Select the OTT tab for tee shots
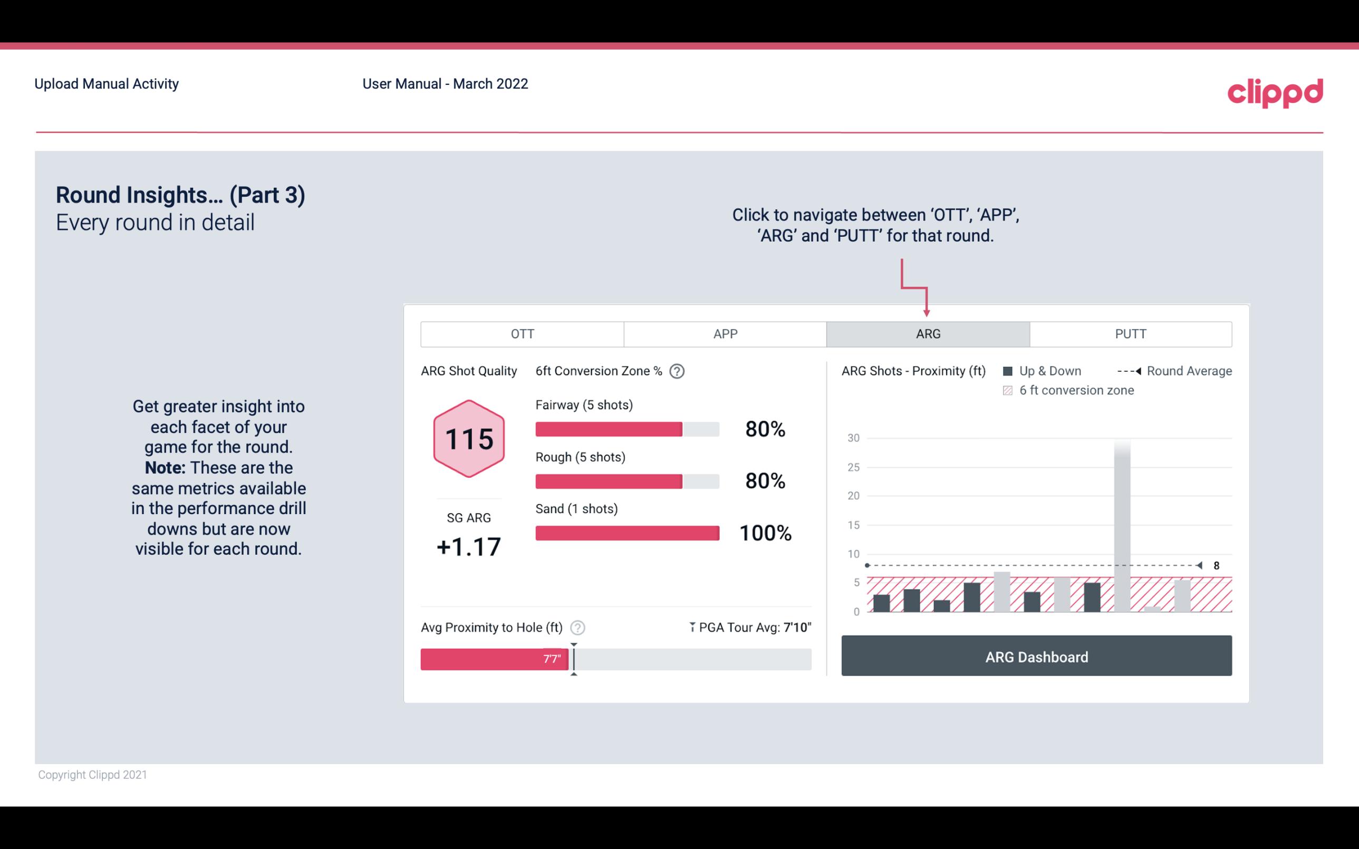 click(x=523, y=333)
